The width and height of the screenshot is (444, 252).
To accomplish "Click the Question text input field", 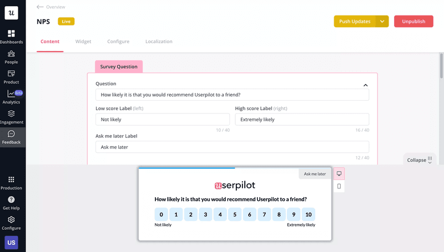I will [232, 95].
